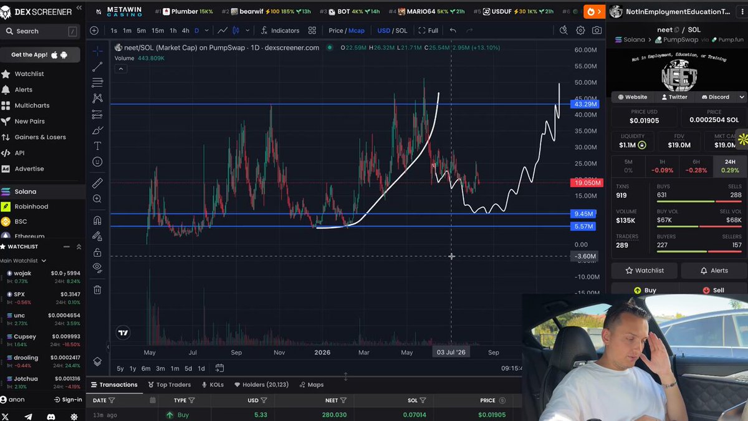Expand more social links after Discord

[742, 97]
